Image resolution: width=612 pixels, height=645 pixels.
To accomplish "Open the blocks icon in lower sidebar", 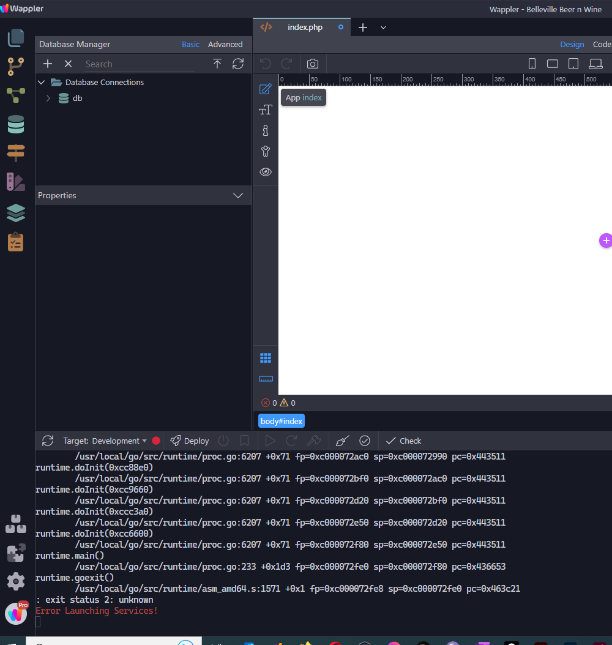I will click(x=16, y=524).
